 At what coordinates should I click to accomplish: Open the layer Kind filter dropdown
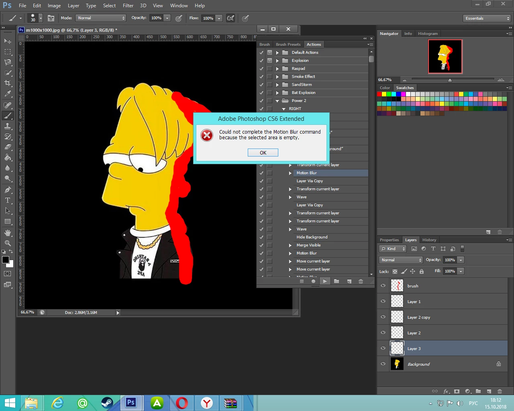pos(393,249)
